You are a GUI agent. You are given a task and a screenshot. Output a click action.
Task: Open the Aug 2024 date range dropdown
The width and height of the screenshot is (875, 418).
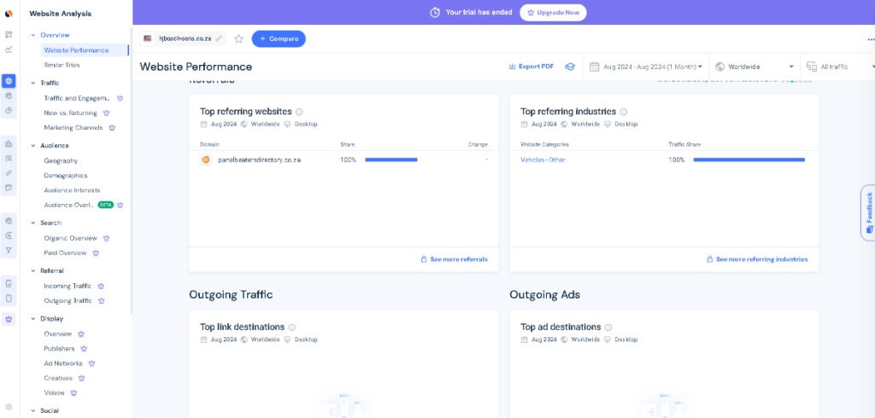pyautogui.click(x=646, y=67)
